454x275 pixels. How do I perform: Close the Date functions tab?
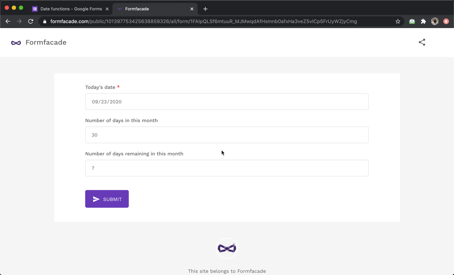pos(107,9)
